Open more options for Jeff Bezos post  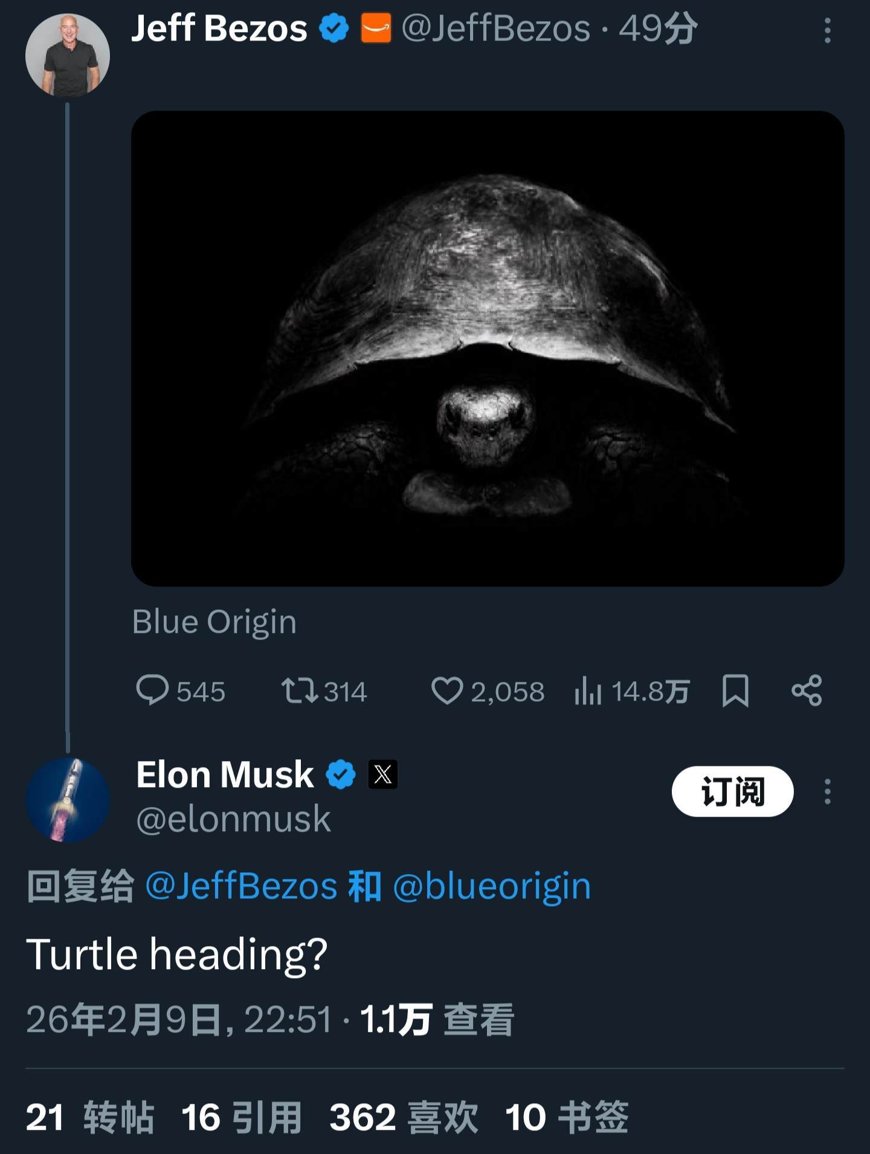point(827,30)
